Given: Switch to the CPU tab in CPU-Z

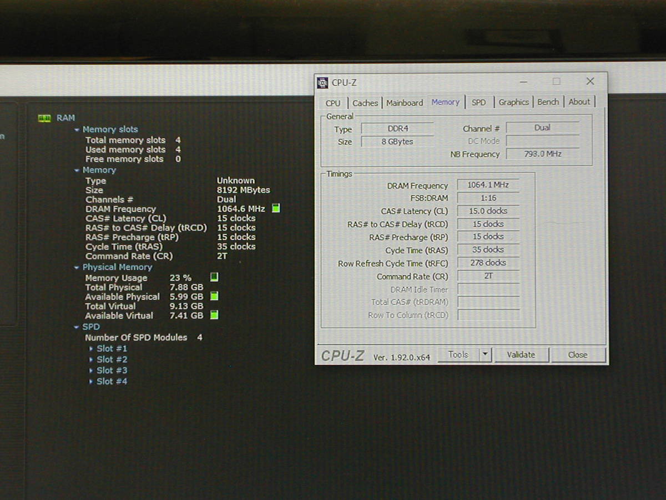Looking at the screenshot, I should [333, 103].
